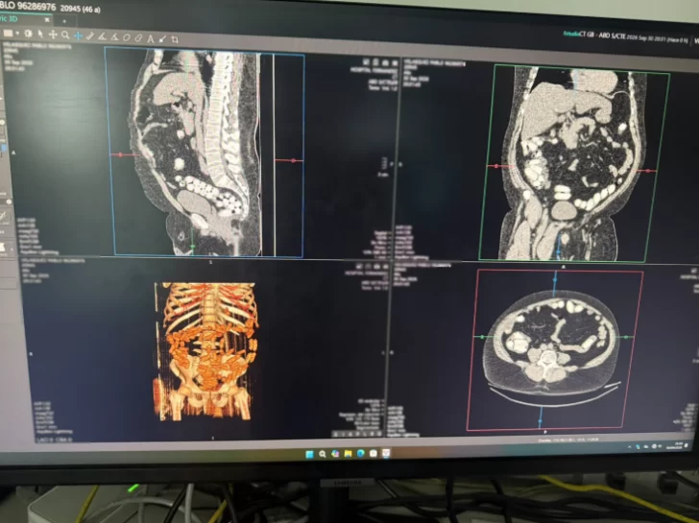The height and width of the screenshot is (523, 699).
Task: Open File Explorer from taskbar
Action: pyautogui.click(x=348, y=454)
